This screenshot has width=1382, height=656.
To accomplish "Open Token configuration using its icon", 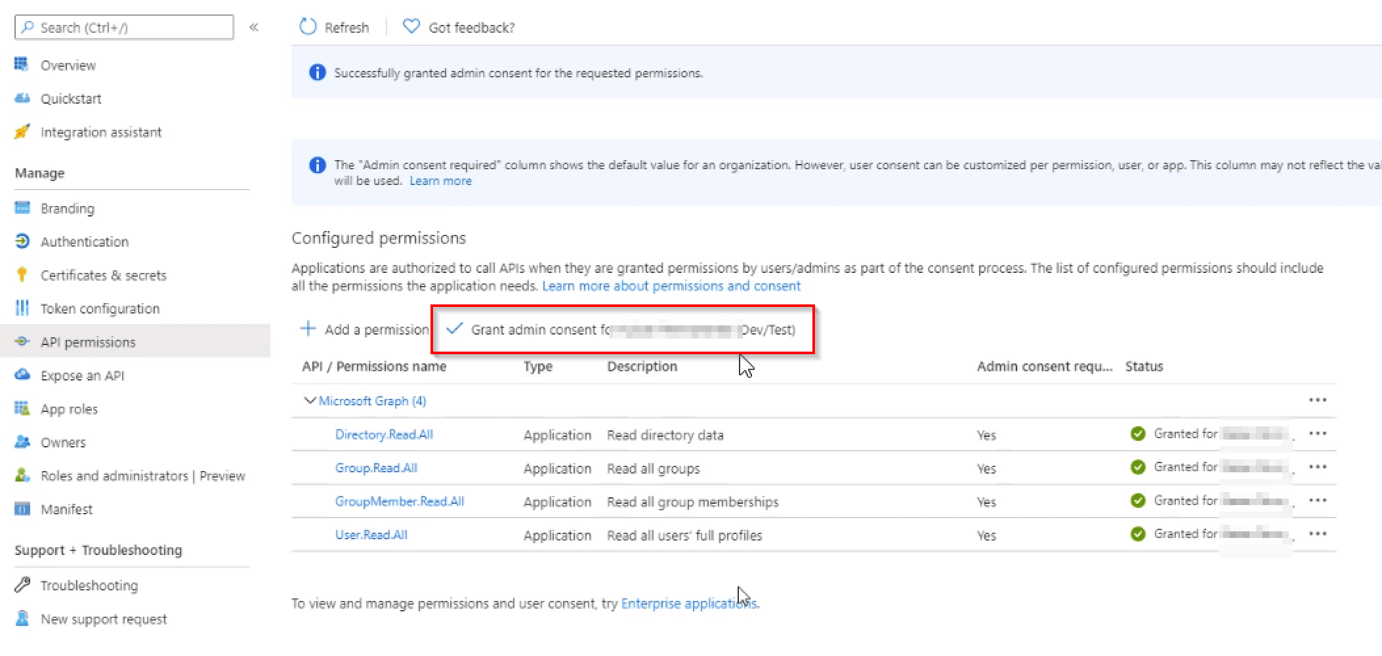I will (x=22, y=308).
